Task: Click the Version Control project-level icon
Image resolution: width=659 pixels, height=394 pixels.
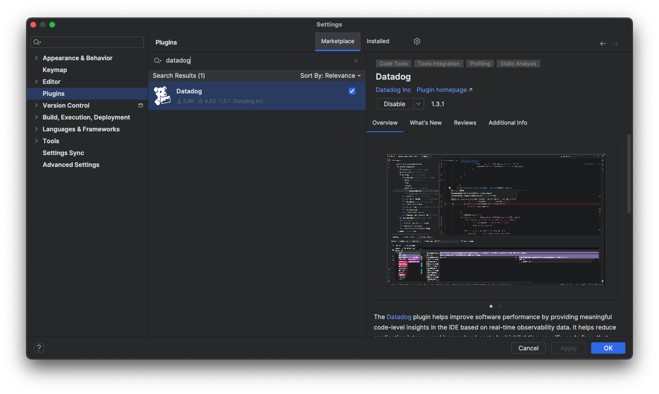Action: (140, 105)
